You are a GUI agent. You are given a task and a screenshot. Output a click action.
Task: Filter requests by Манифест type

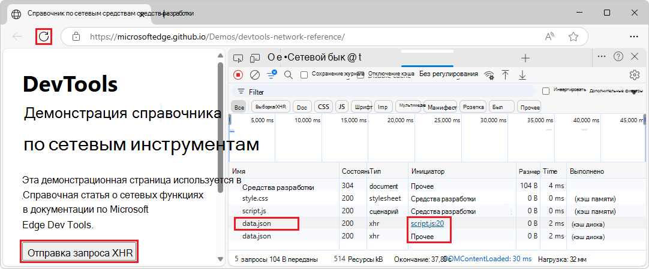[x=440, y=107]
